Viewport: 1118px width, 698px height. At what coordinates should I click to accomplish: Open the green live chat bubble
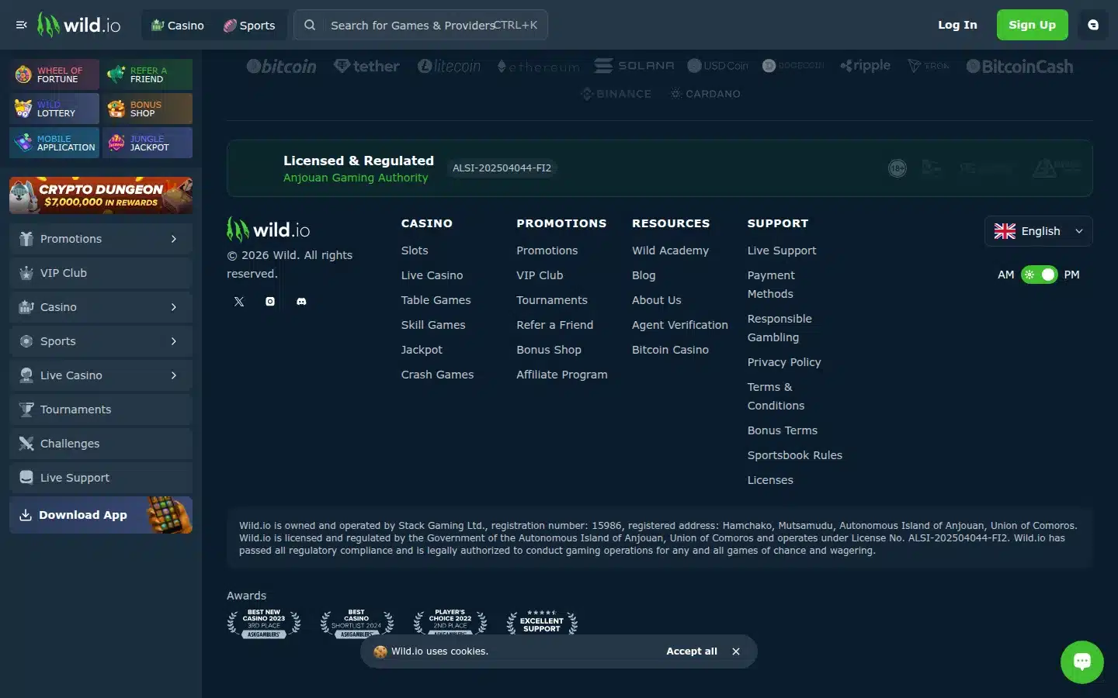pos(1082,662)
